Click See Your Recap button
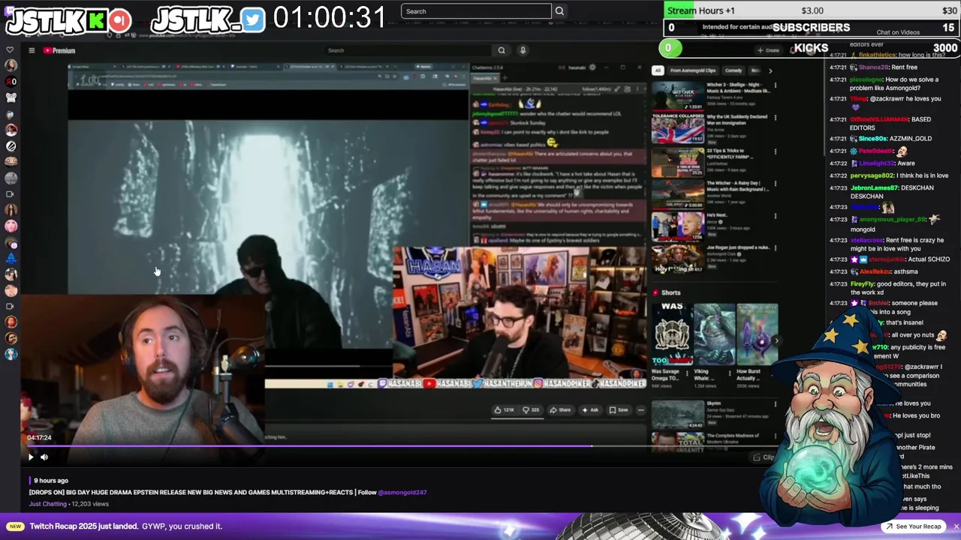 (x=912, y=526)
